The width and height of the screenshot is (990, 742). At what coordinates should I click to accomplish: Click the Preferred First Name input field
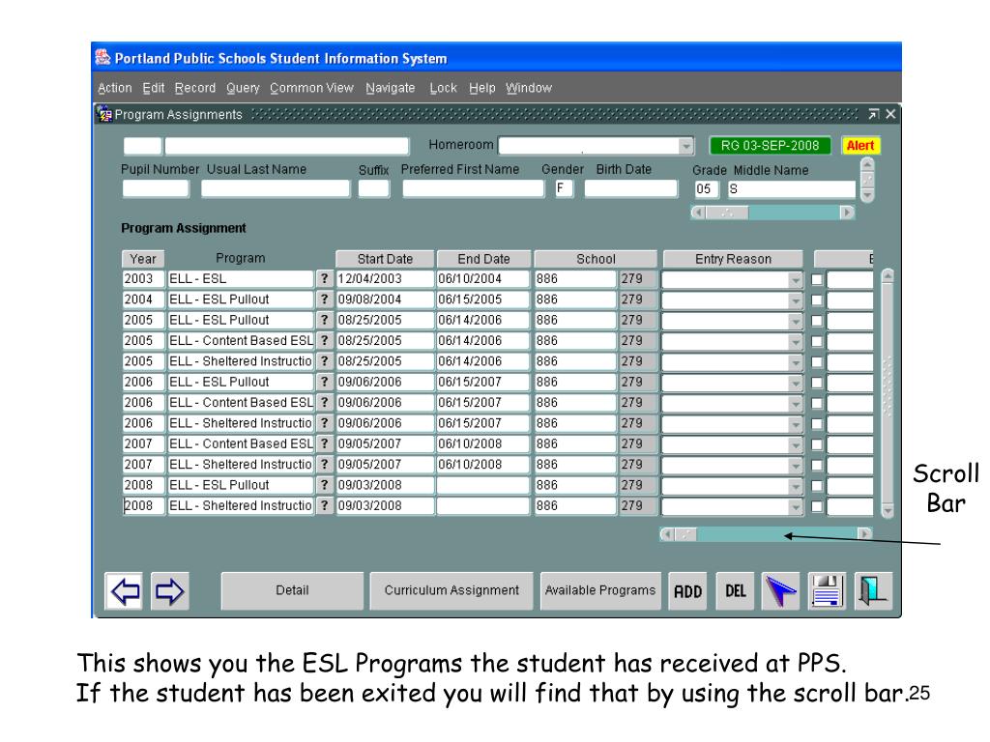[x=473, y=188]
